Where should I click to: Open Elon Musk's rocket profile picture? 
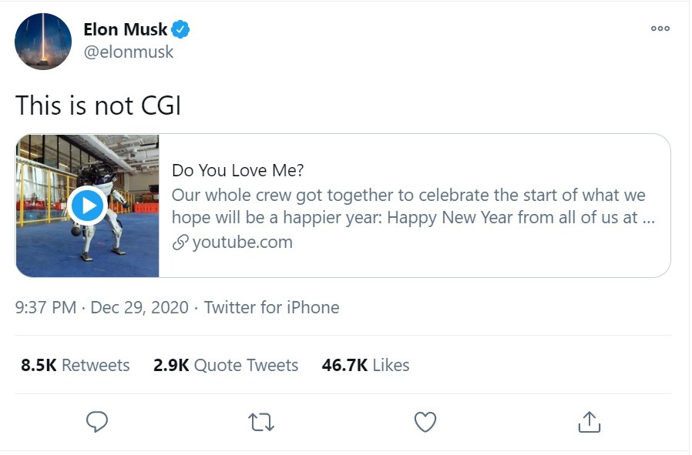[x=43, y=41]
